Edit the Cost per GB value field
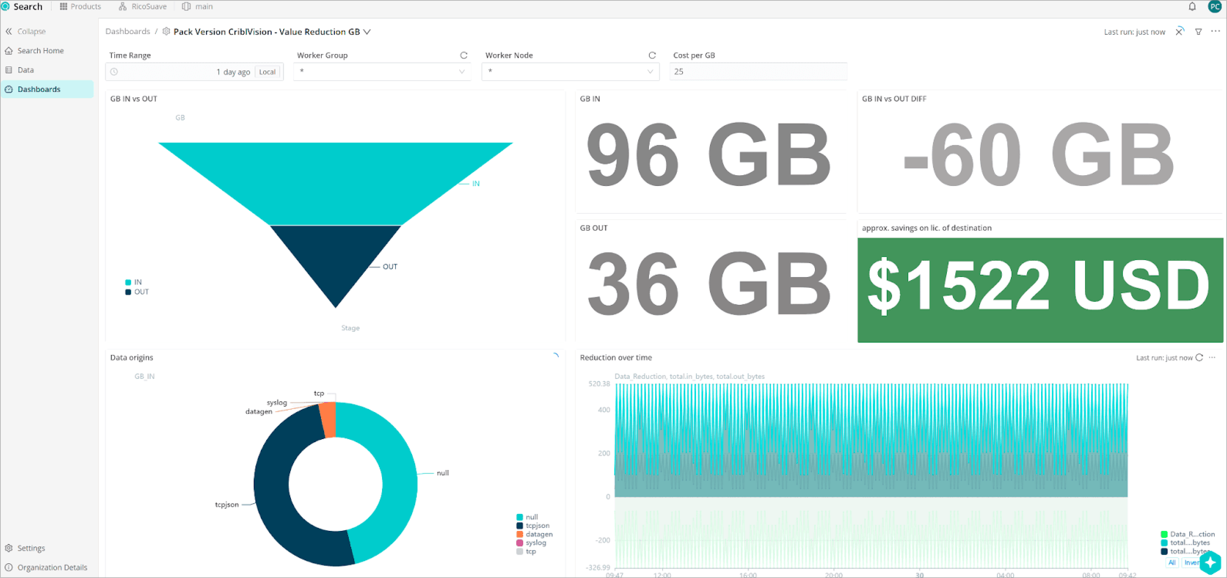The image size is (1227, 578). [757, 71]
